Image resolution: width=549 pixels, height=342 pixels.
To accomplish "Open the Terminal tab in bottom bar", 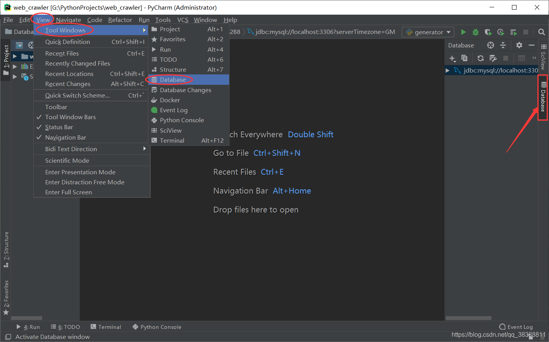I will pos(106,327).
